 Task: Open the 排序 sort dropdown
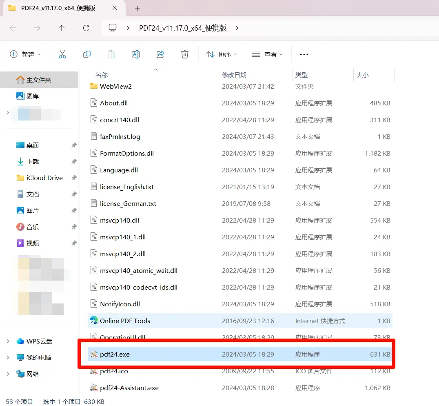222,54
